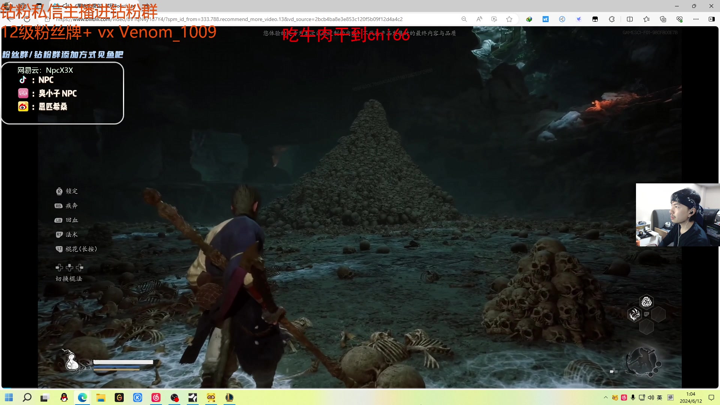
Task: Click the blue MK extension icon
Action: click(x=546, y=19)
